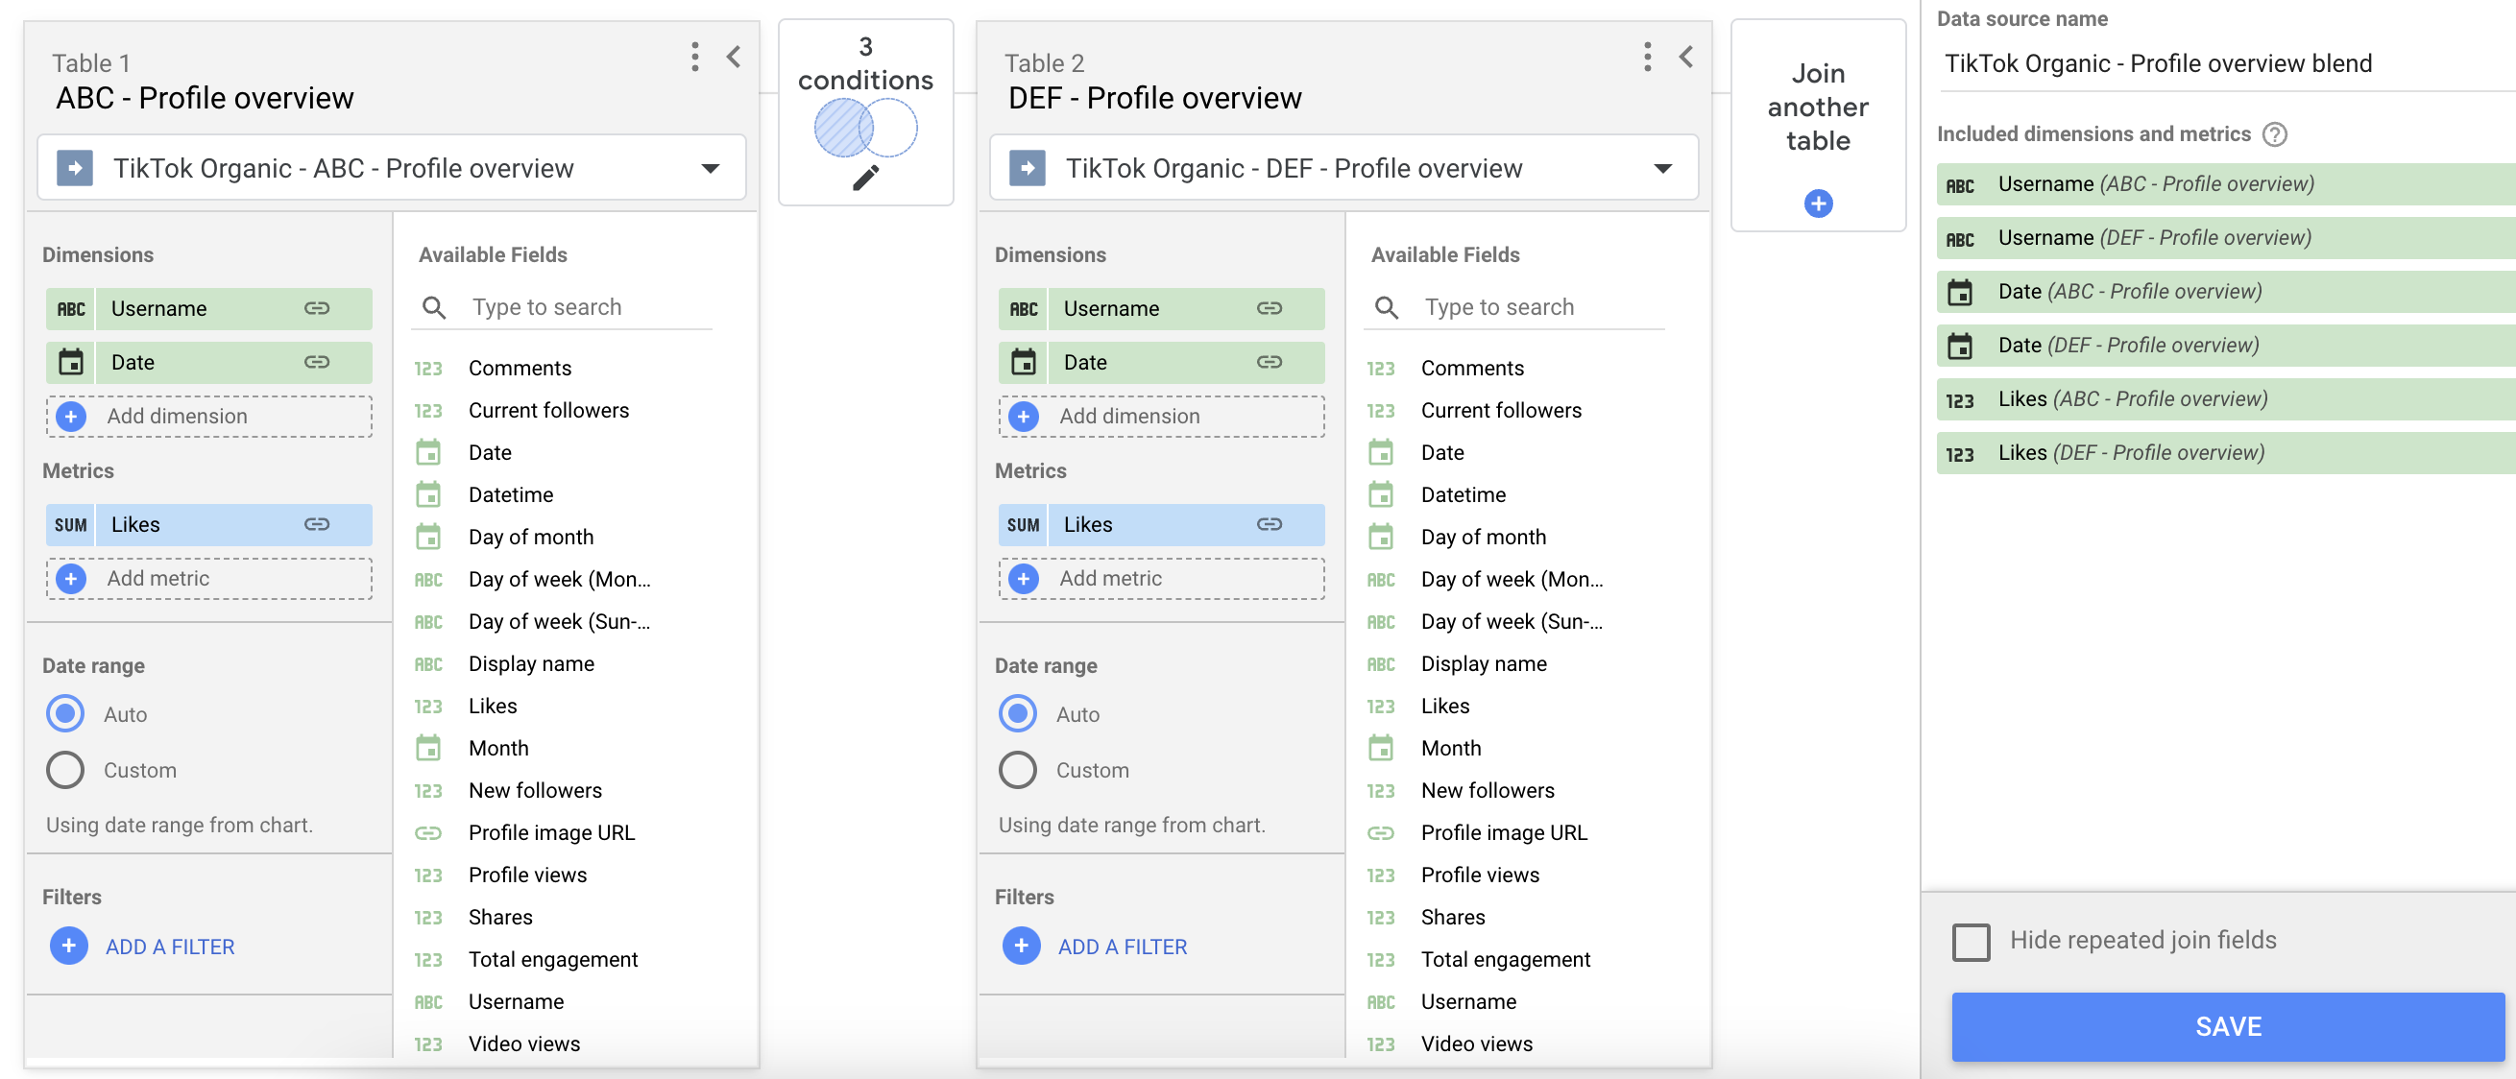This screenshot has height=1079, width=2516.
Task: Select Shares field in Table 1 available fields
Action: click(x=500, y=917)
